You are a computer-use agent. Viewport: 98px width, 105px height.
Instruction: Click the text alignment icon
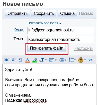click(51, 60)
